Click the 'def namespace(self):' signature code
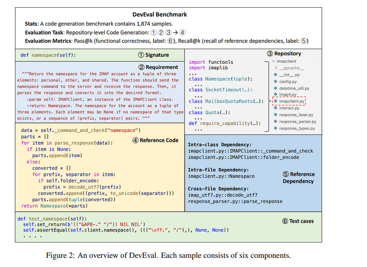Viewport: 367px width, 267px height. pyautogui.click(x=48, y=55)
